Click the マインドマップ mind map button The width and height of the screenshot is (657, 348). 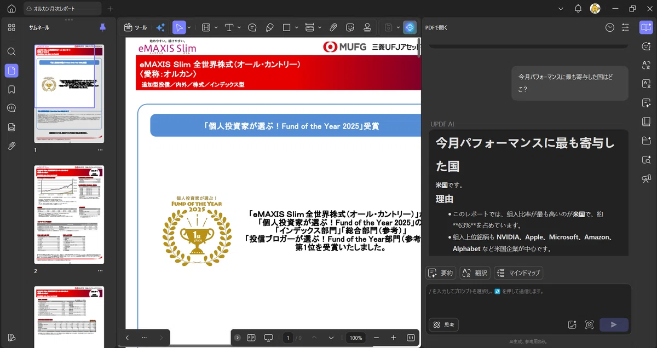(518, 273)
